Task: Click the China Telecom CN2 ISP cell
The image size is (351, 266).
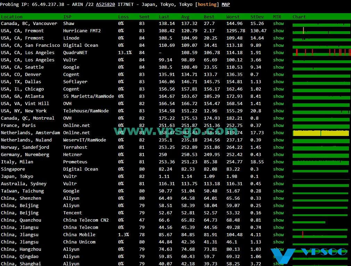Action: [86, 220]
